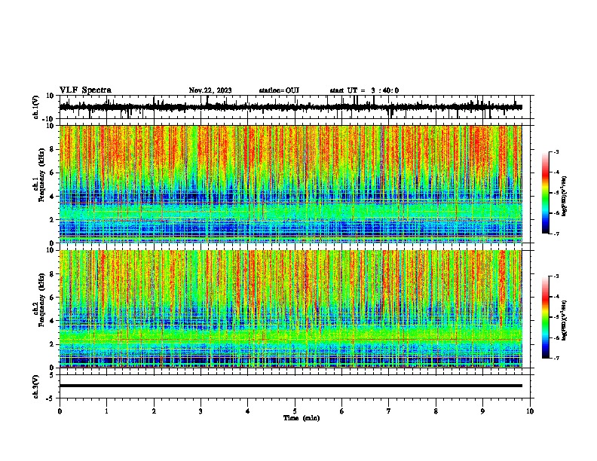Click the "8" kHz tick on ch.1 spectrogram axis
Image resolution: width=597 pixels, height=461 pixels.
[54, 149]
